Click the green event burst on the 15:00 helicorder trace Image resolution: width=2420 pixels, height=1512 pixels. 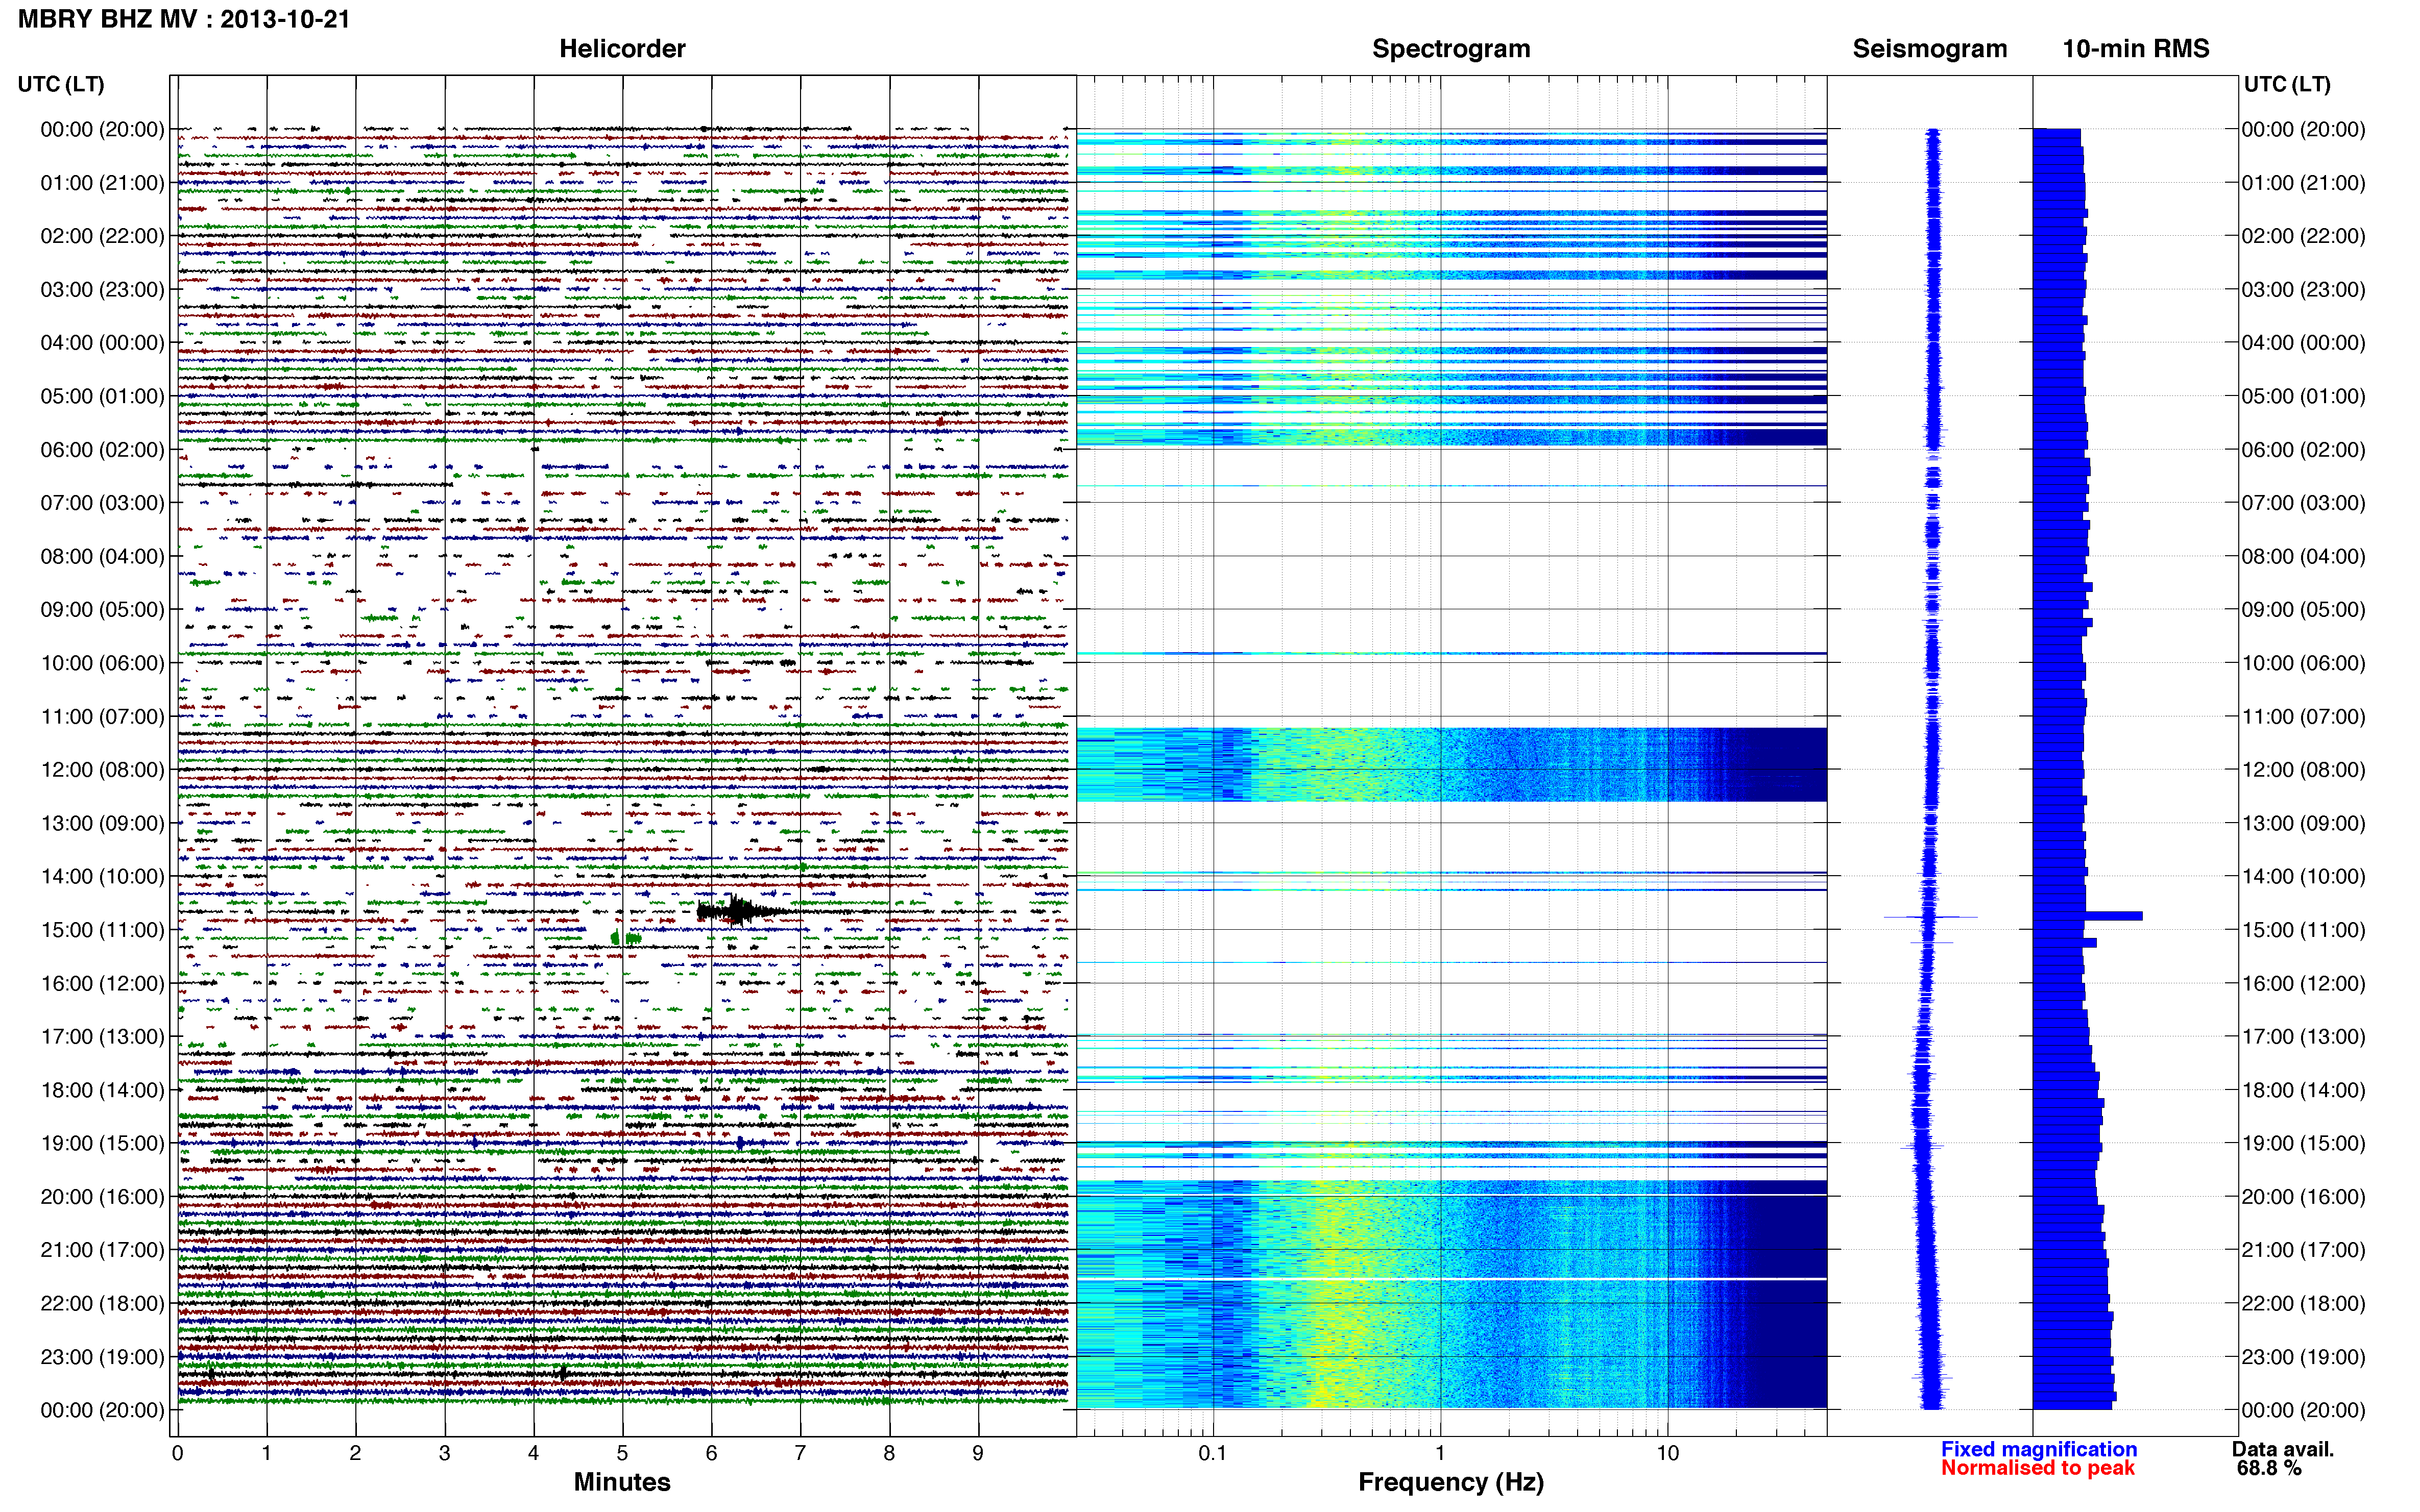[x=626, y=938]
